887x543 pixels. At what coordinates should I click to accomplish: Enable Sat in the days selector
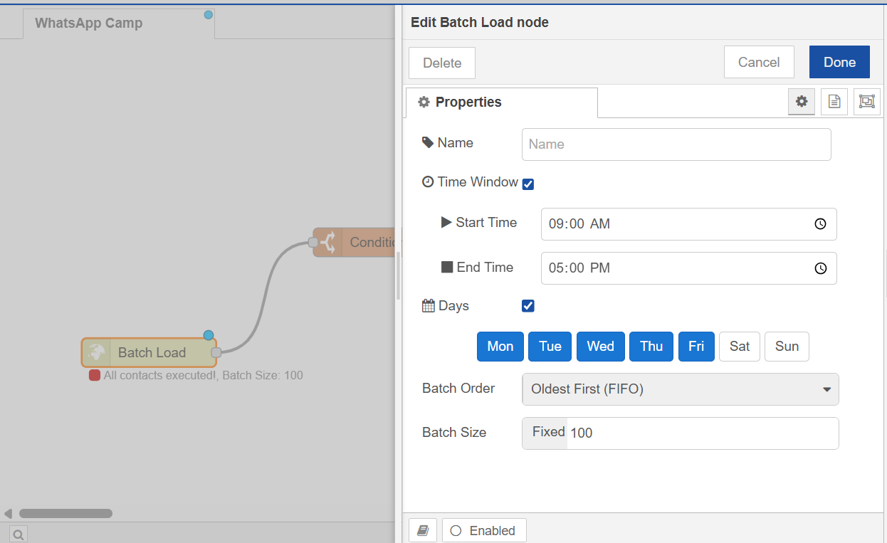click(x=740, y=347)
